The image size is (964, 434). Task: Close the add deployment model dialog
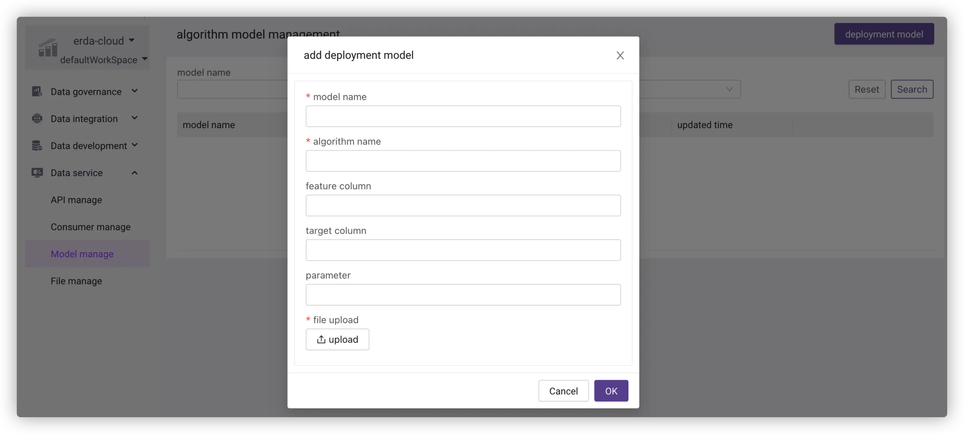point(620,56)
